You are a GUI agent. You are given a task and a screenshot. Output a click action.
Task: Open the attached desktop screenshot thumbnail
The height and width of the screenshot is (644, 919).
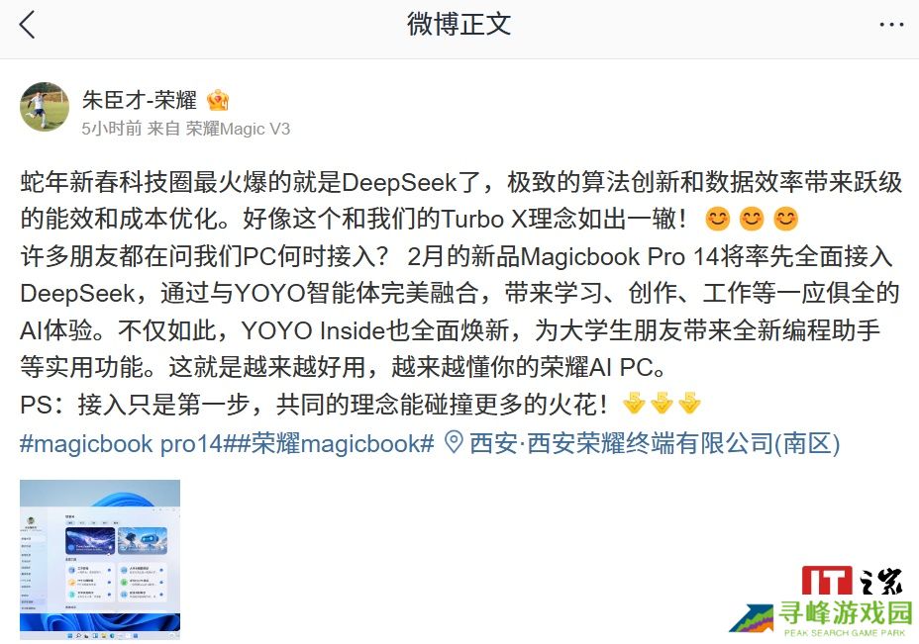pyautogui.click(x=100, y=560)
